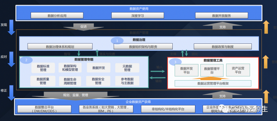Click the 数据管理工具 heading
Viewport: 277px width, 121px height.
click(213, 60)
